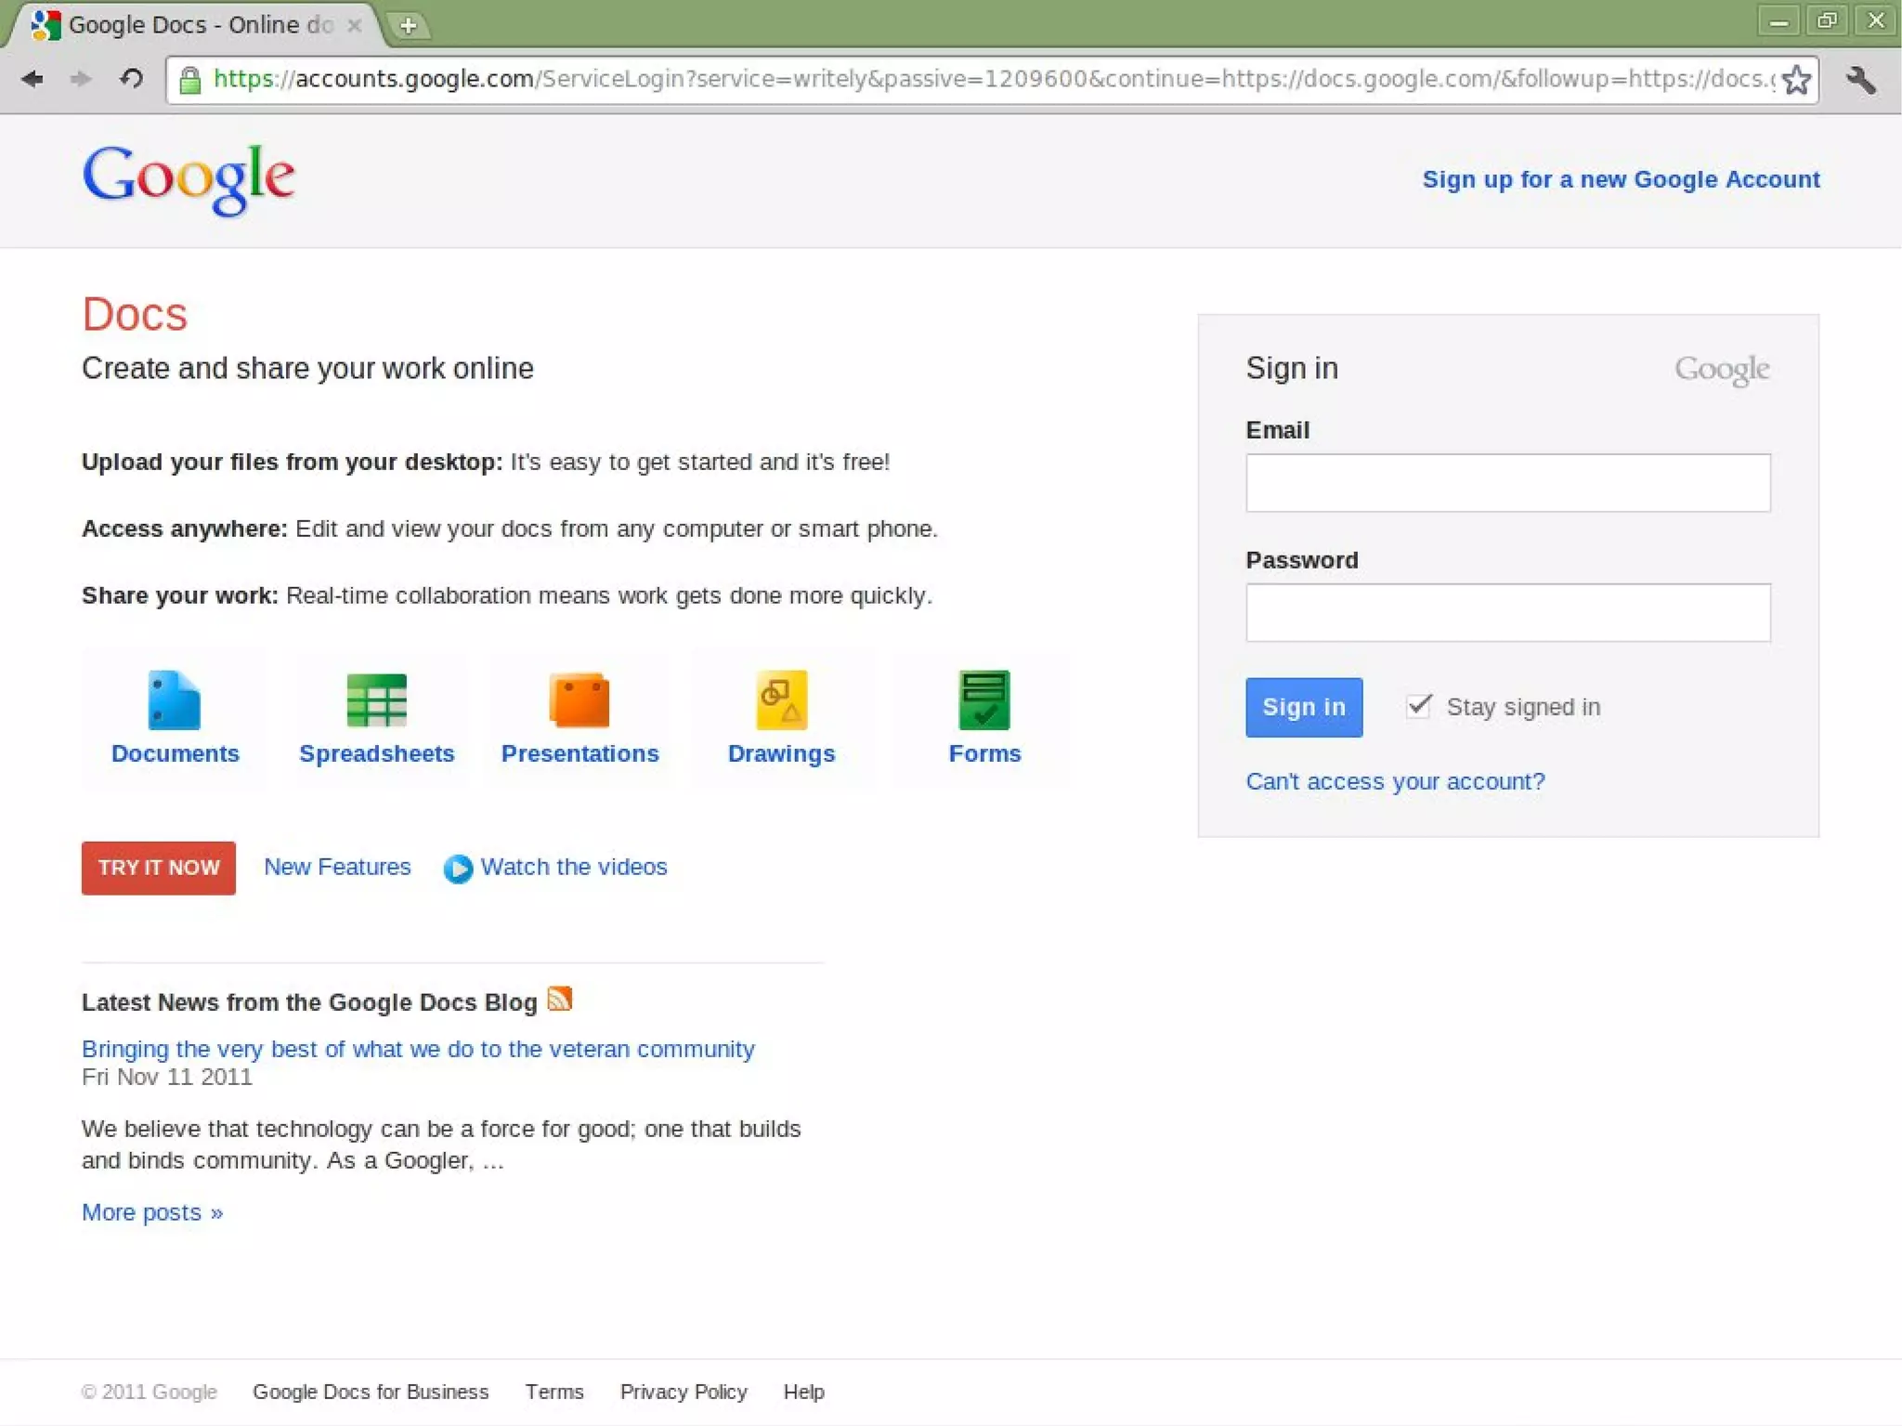Click the green Spreadsheets grid icon

coord(376,700)
